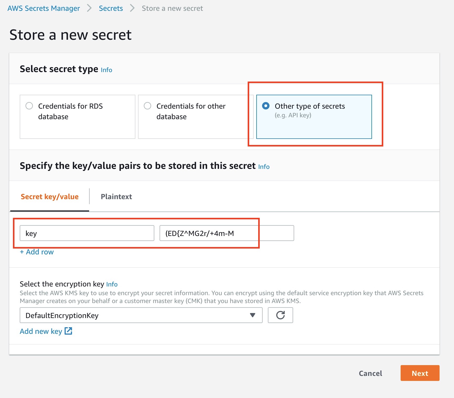Image resolution: width=454 pixels, height=398 pixels.
Task: Switch to the Plaintext tab
Action: (x=116, y=197)
